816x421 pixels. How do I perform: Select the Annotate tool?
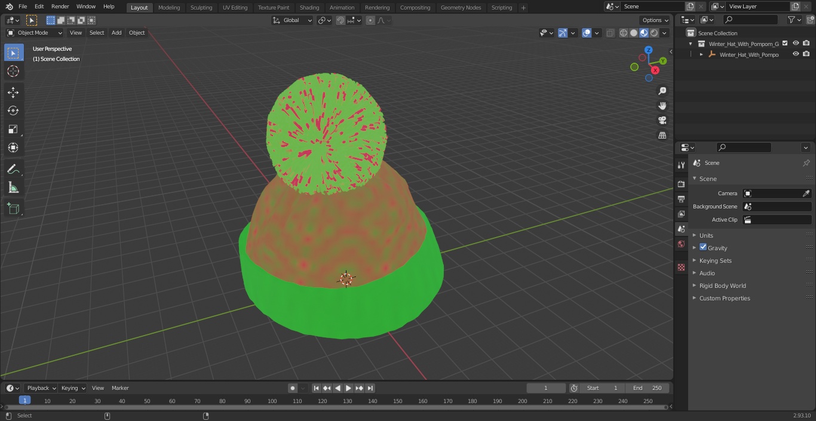pyautogui.click(x=13, y=169)
